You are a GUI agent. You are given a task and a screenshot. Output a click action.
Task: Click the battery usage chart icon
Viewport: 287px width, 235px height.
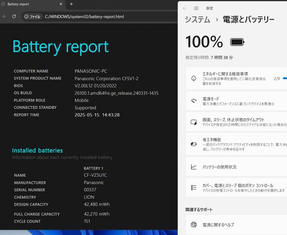(194, 167)
